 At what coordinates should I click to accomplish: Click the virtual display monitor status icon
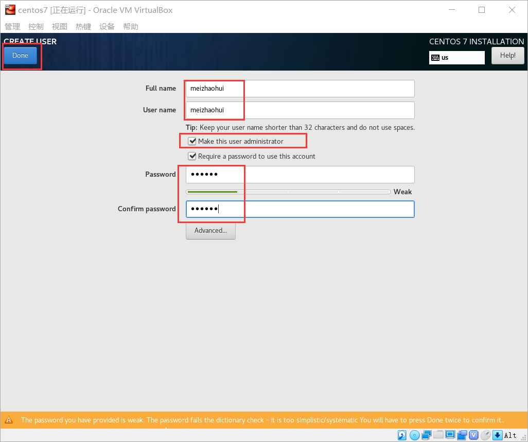pyautogui.click(x=450, y=435)
